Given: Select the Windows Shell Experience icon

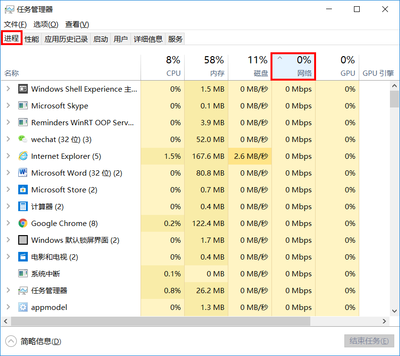Looking at the screenshot, I should pyautogui.click(x=23, y=89).
